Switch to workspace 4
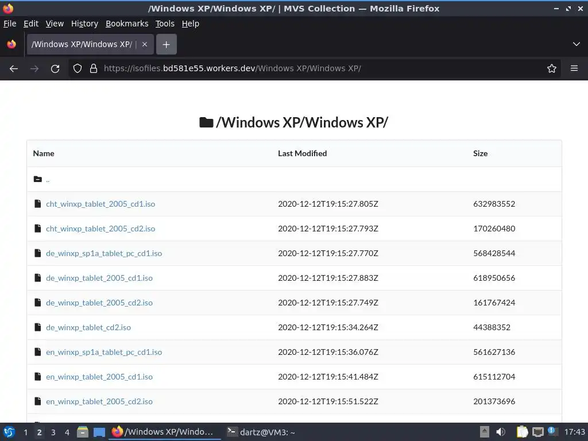The image size is (588, 441). point(67,432)
